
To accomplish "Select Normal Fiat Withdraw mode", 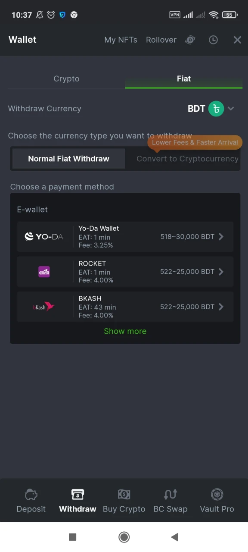I will [x=68, y=159].
